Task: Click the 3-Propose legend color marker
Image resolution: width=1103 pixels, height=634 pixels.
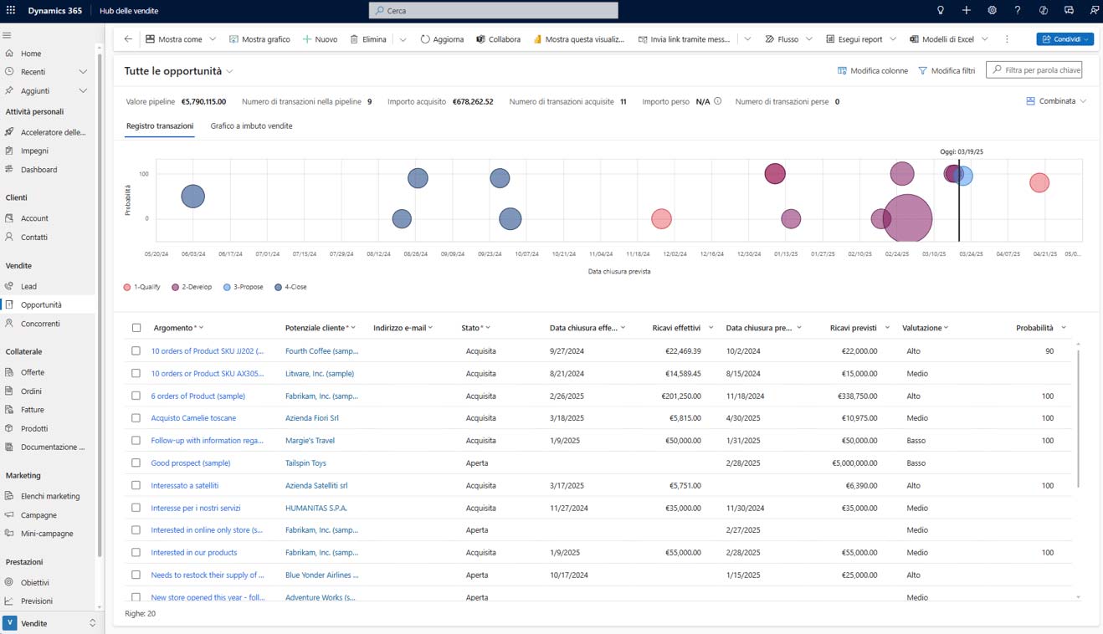Action: (x=227, y=287)
